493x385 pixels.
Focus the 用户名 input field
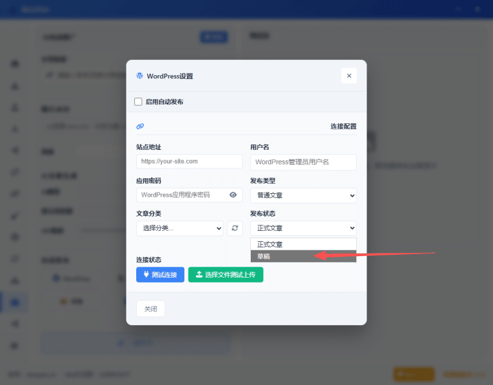(303, 162)
